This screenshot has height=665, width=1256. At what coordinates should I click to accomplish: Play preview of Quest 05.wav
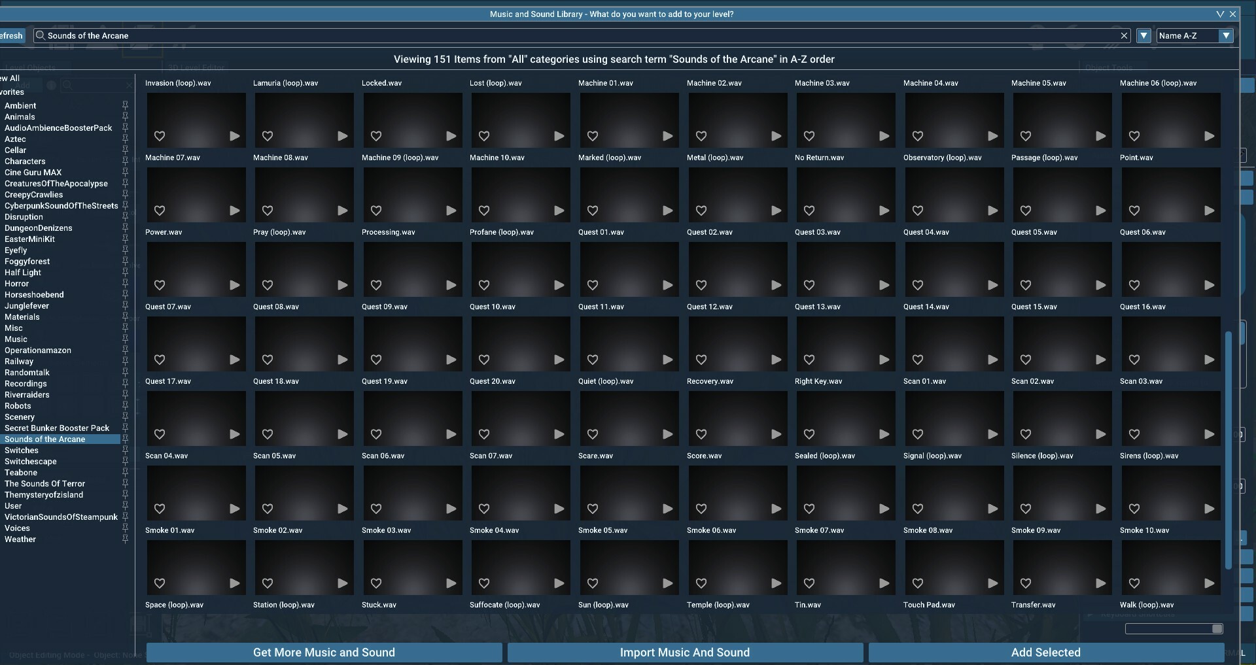pos(1101,286)
